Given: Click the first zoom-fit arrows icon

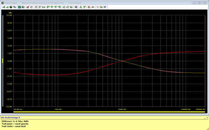Looking at the screenshot, I should click(36, 7).
